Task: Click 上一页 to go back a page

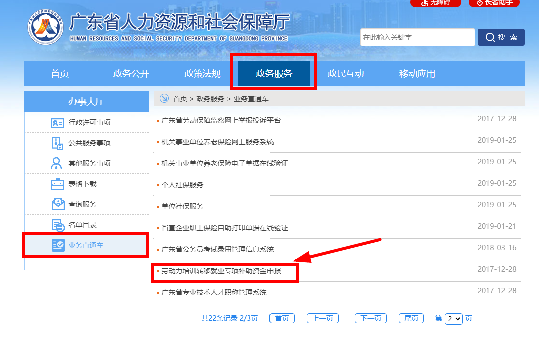Action: click(322, 318)
